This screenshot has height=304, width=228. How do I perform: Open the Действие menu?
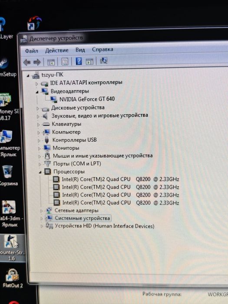pyautogui.click(x=56, y=50)
